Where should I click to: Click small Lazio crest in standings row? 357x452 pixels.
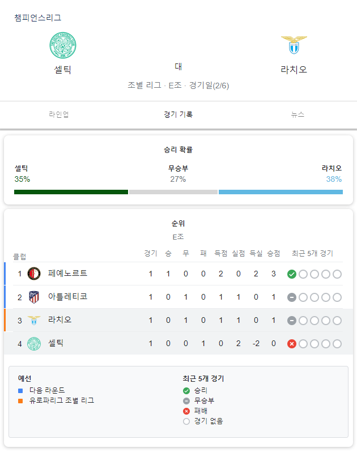pos(34,320)
